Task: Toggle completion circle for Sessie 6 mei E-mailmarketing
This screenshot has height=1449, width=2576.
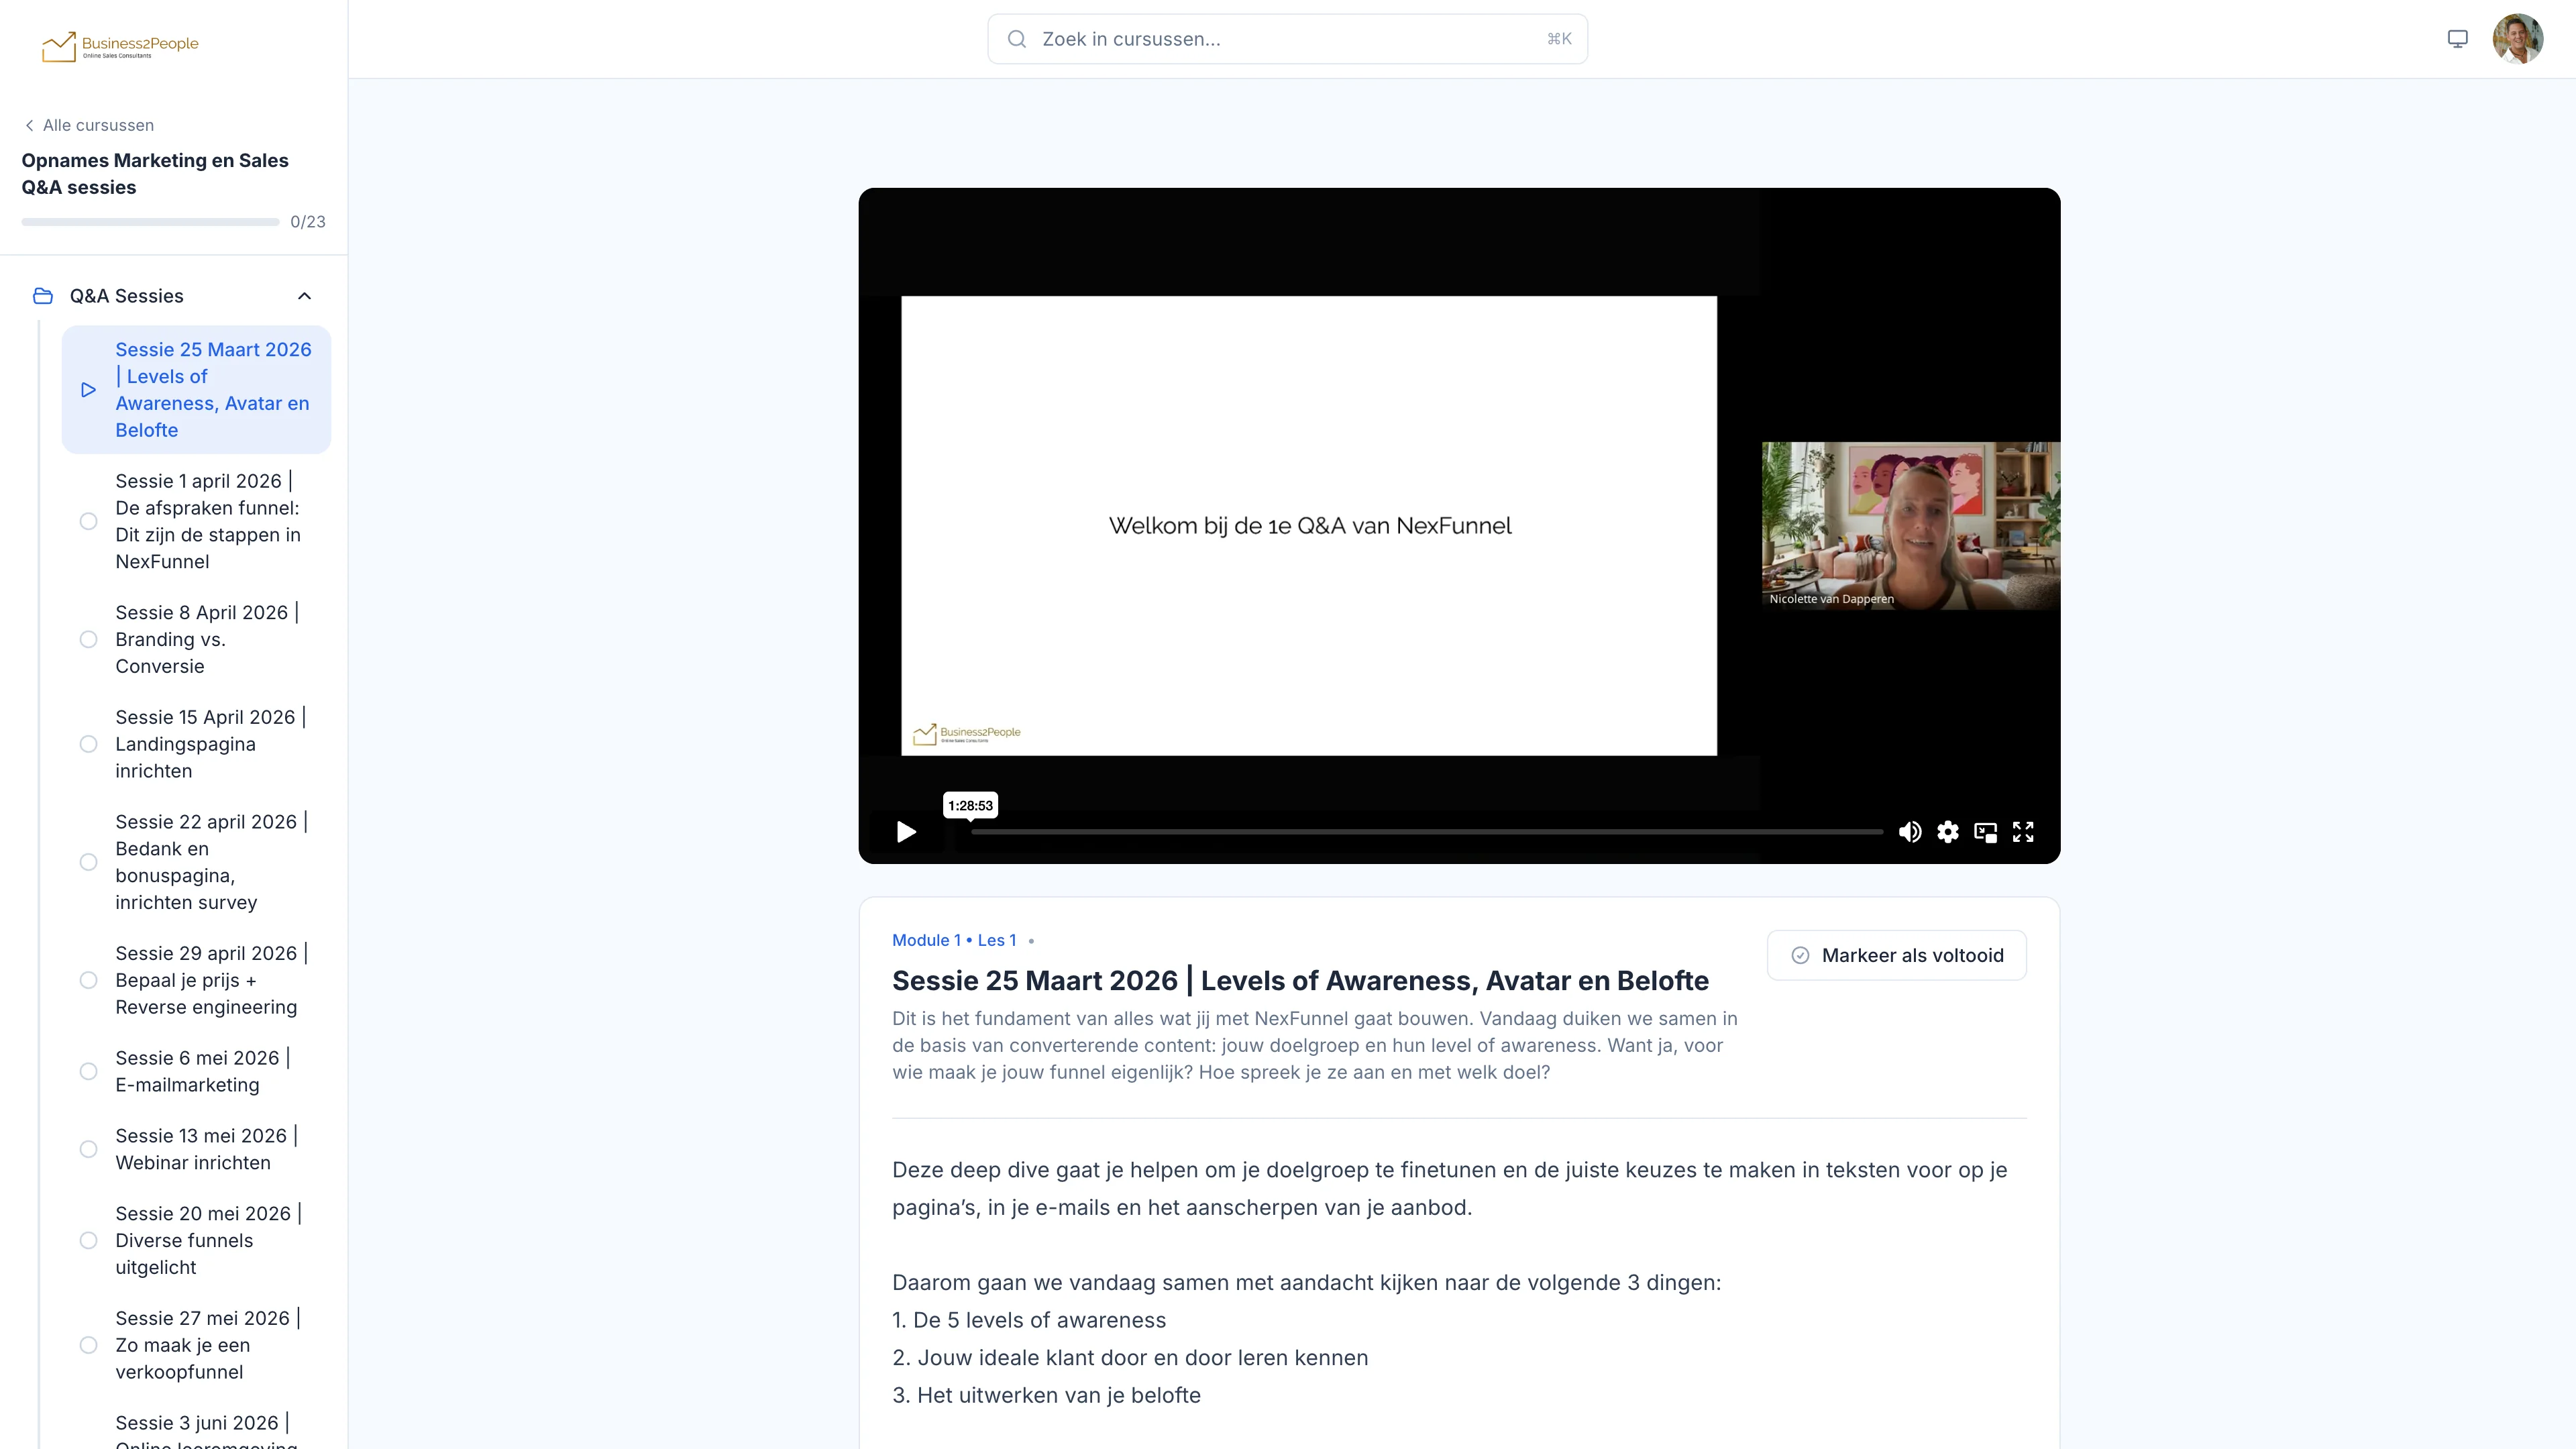Action: click(x=89, y=1071)
